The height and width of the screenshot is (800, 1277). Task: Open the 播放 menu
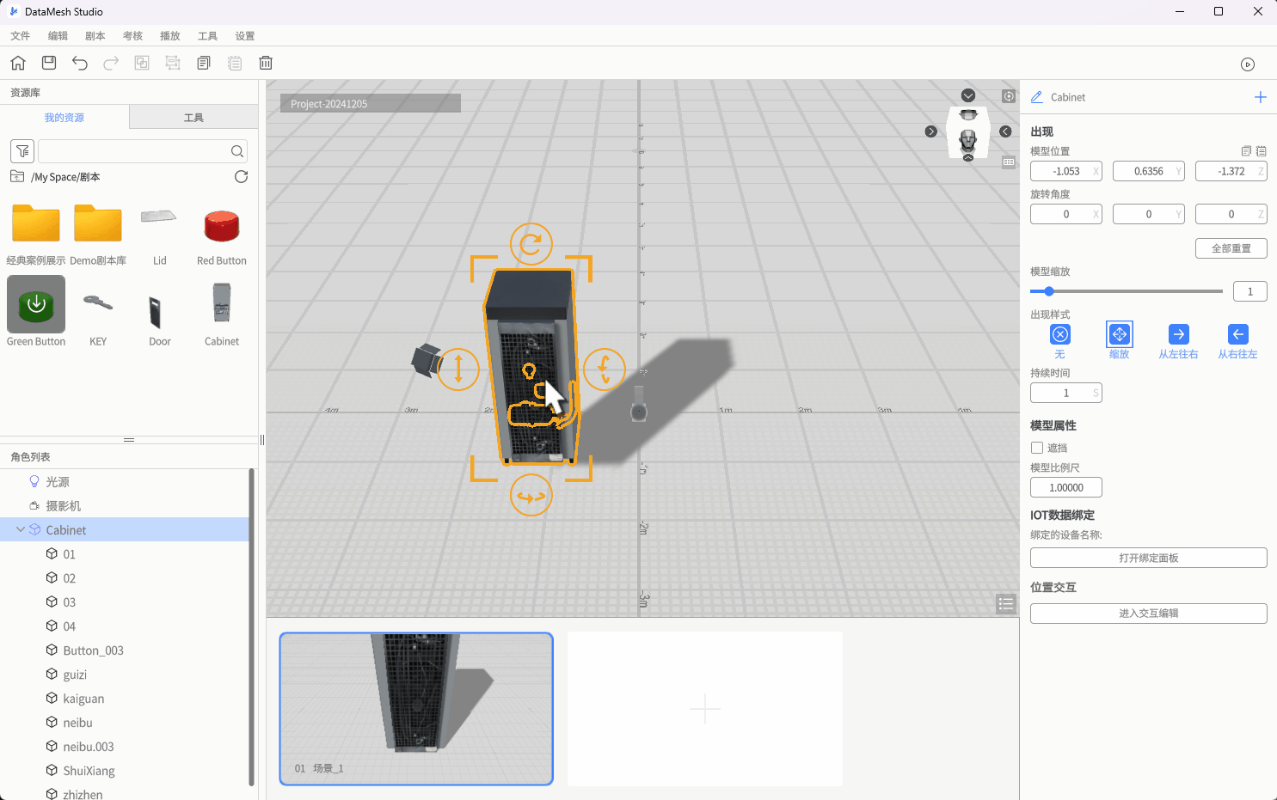170,36
